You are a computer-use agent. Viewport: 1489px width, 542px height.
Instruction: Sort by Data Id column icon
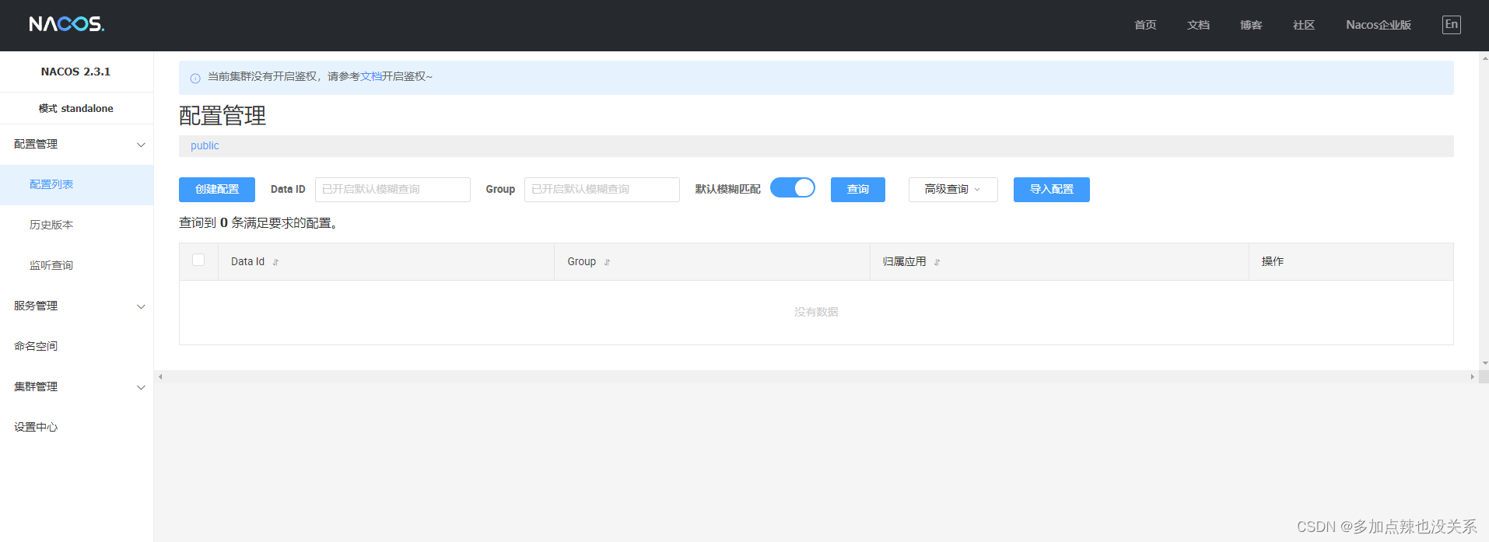[275, 262]
